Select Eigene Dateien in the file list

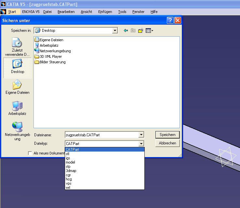[x=49, y=40]
